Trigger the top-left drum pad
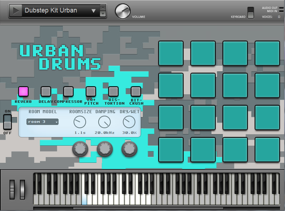This screenshot has width=285, height=211. pyautogui.click(x=171, y=53)
